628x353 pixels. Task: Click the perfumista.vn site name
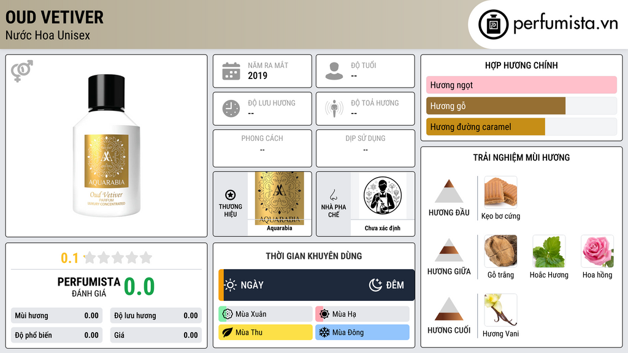(565, 24)
